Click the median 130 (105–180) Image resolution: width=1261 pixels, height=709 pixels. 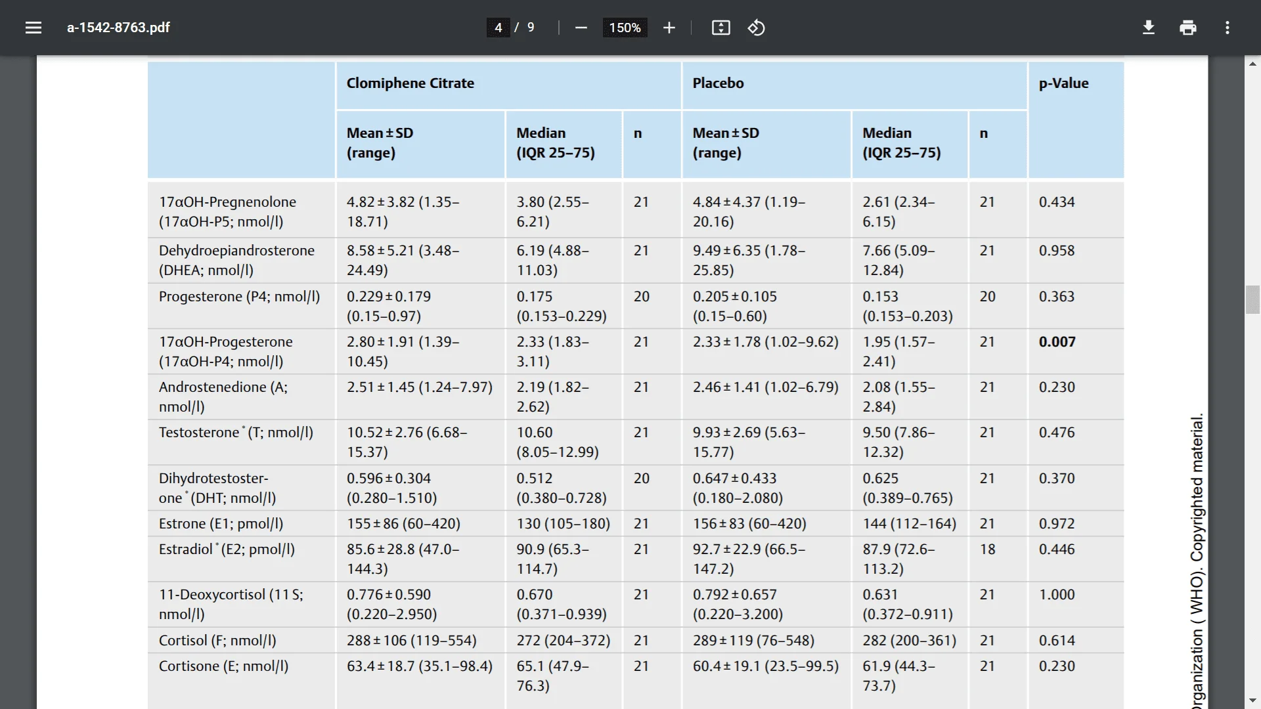pyautogui.click(x=563, y=524)
